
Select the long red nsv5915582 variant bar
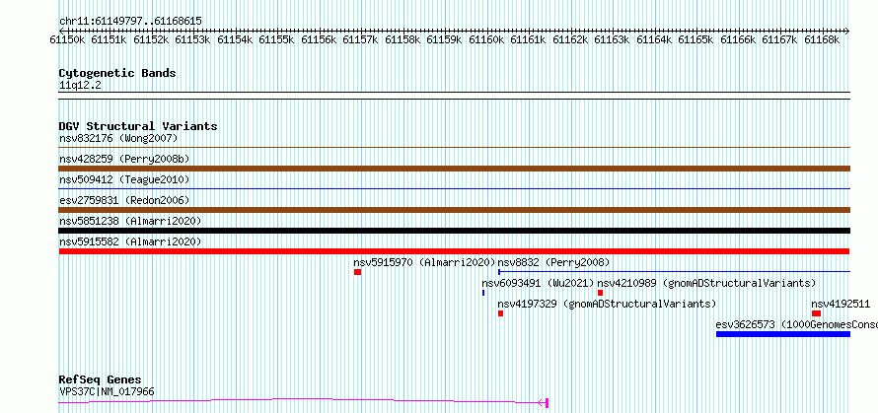(x=454, y=251)
